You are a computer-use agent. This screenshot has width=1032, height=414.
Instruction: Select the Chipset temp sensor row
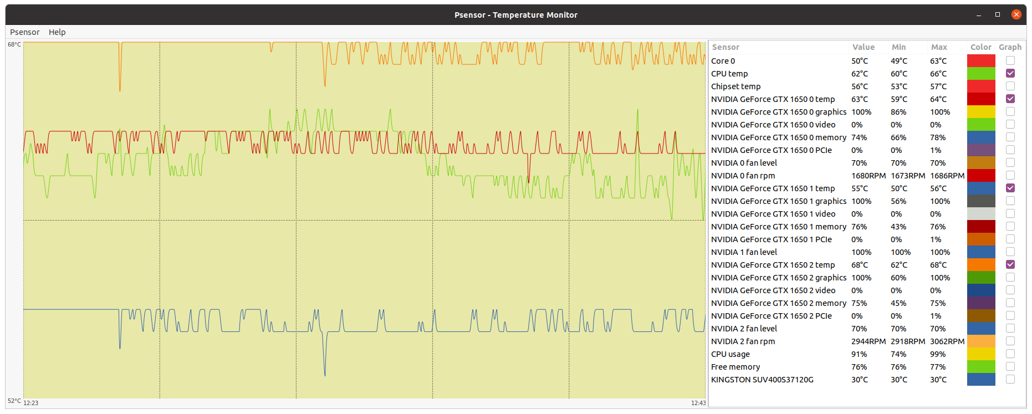pyautogui.click(x=735, y=86)
